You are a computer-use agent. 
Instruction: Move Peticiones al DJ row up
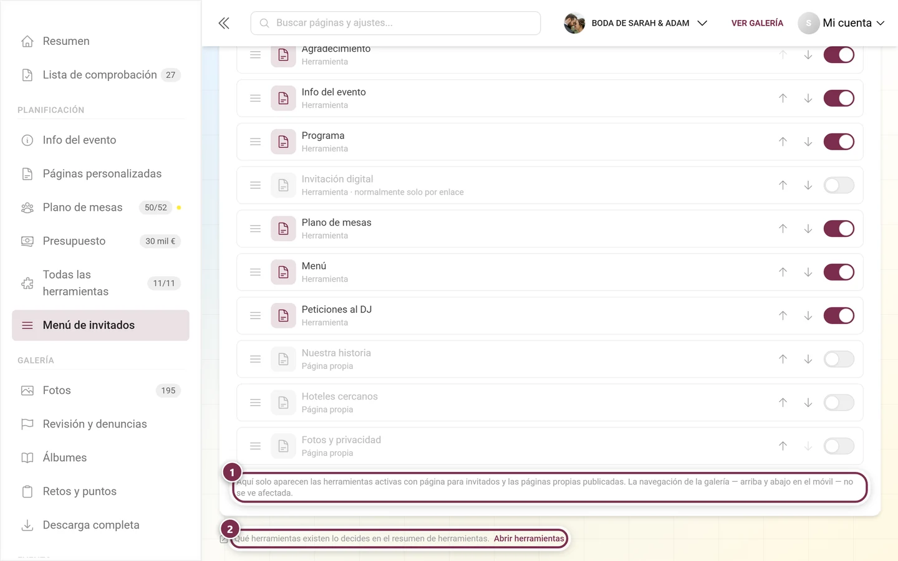coord(783,316)
